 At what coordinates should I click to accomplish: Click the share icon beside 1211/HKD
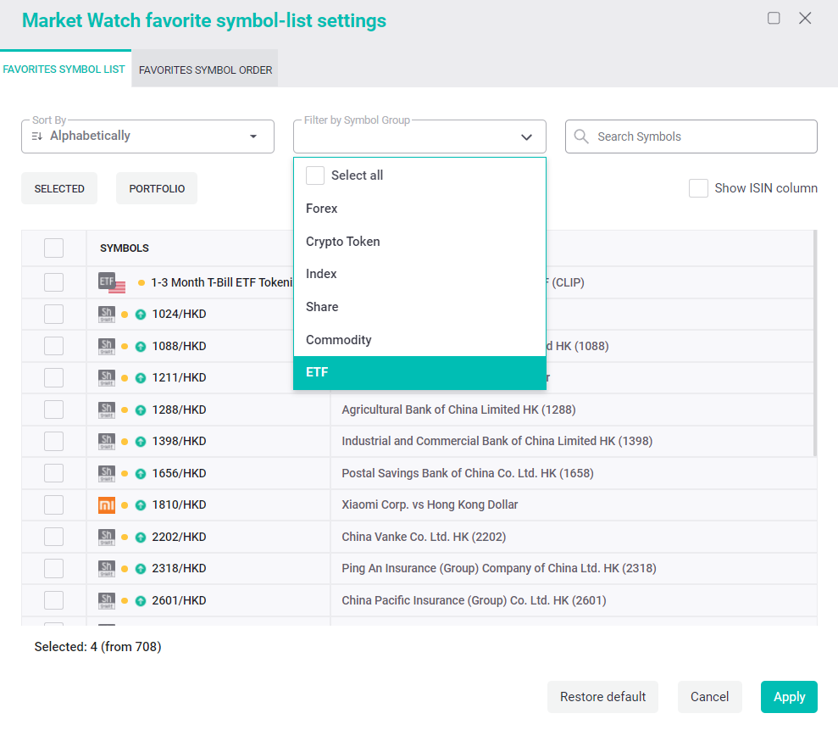point(107,377)
